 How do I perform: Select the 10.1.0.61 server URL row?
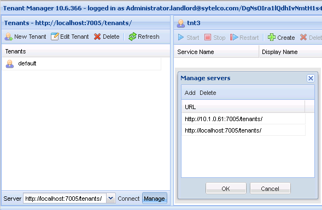244,119
